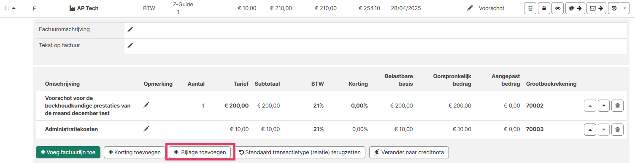Edit remark for Voorschot line item
635x163 pixels.
tap(146, 105)
